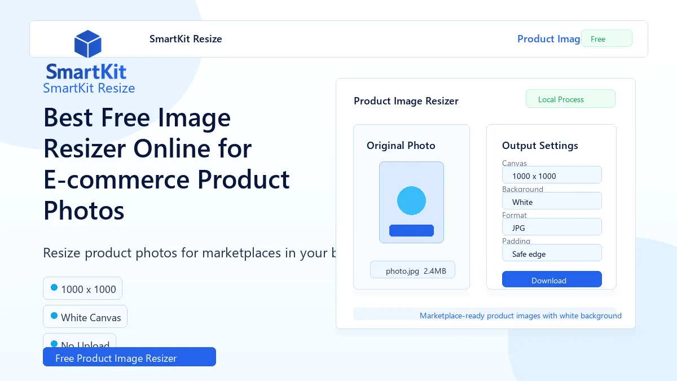Click the Resize product photos description line
This screenshot has height=381, width=677.
point(190,252)
